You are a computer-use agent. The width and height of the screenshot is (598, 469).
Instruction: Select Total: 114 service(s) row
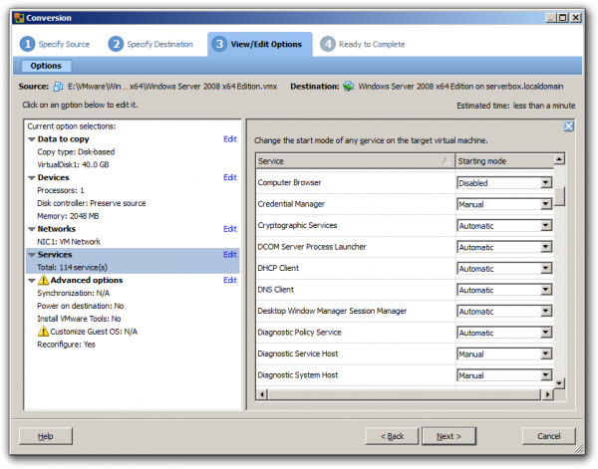pos(72,268)
